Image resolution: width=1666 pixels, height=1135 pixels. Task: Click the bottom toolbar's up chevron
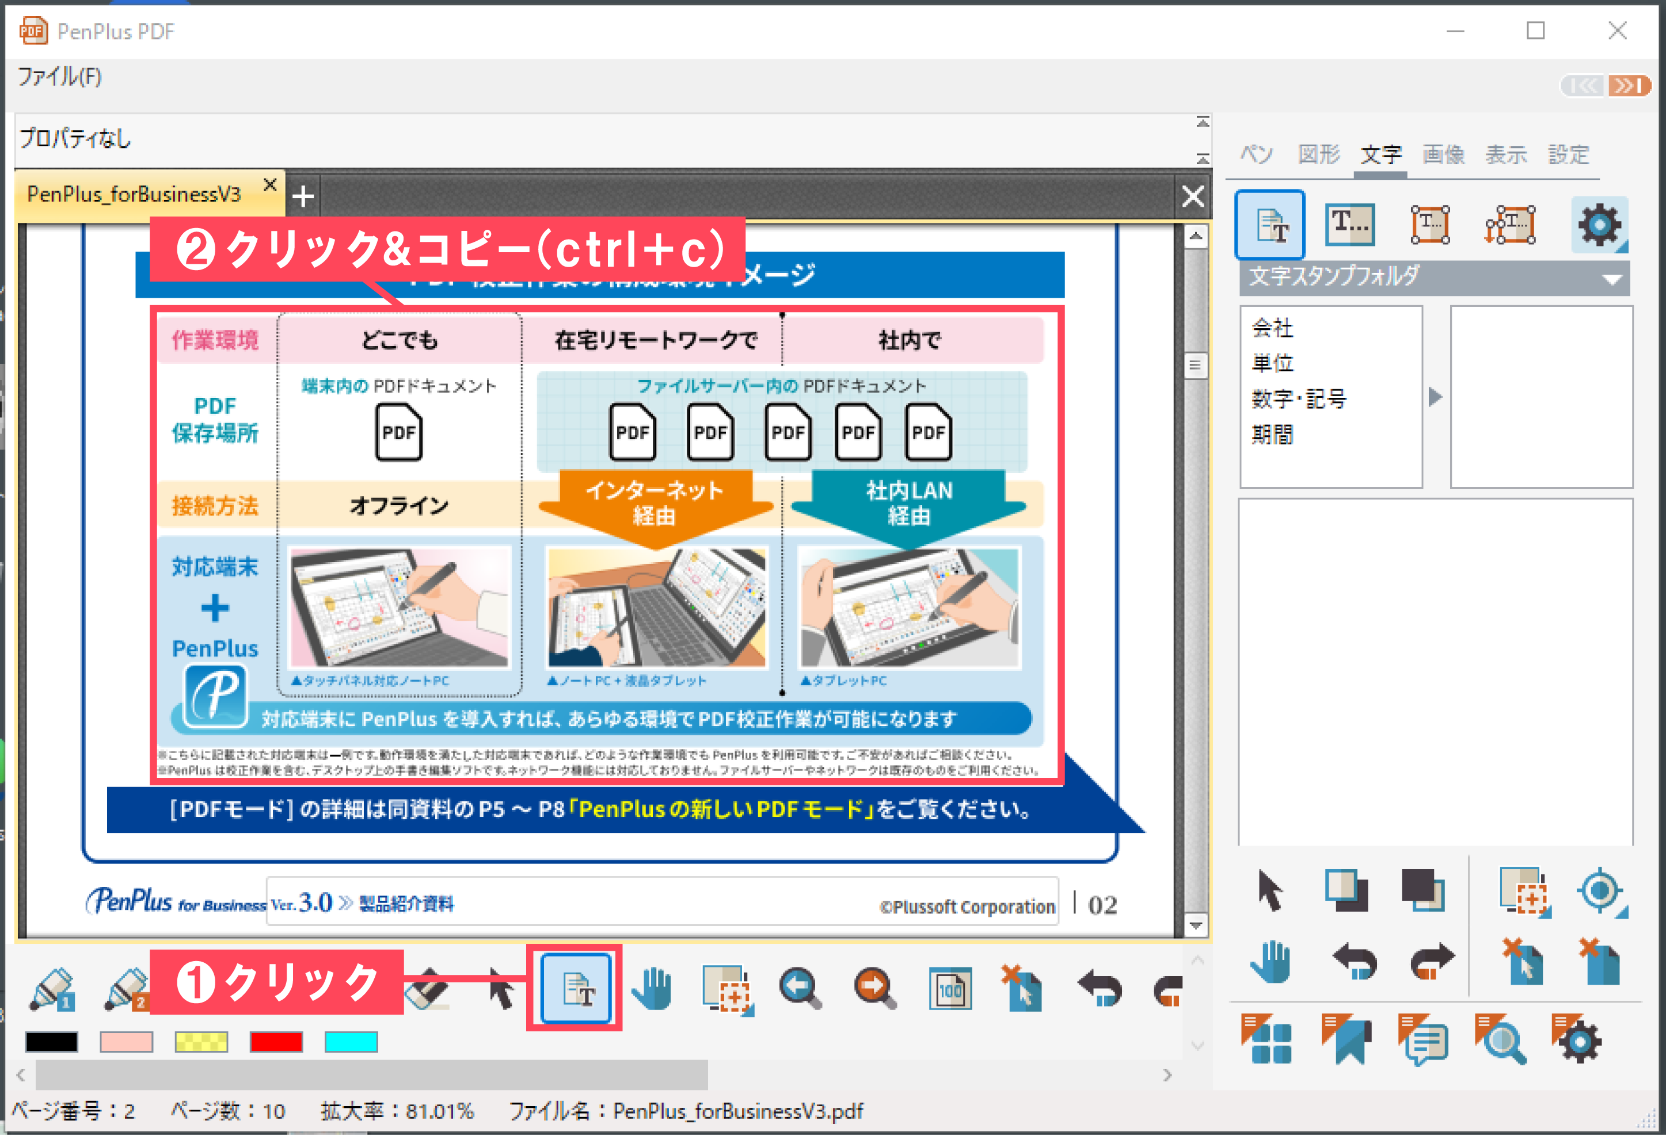point(1197,960)
